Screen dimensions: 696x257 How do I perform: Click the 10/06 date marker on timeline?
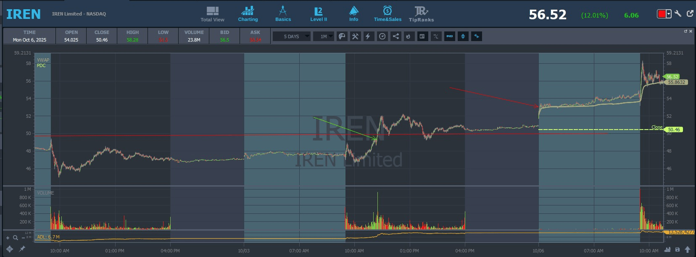click(x=538, y=251)
